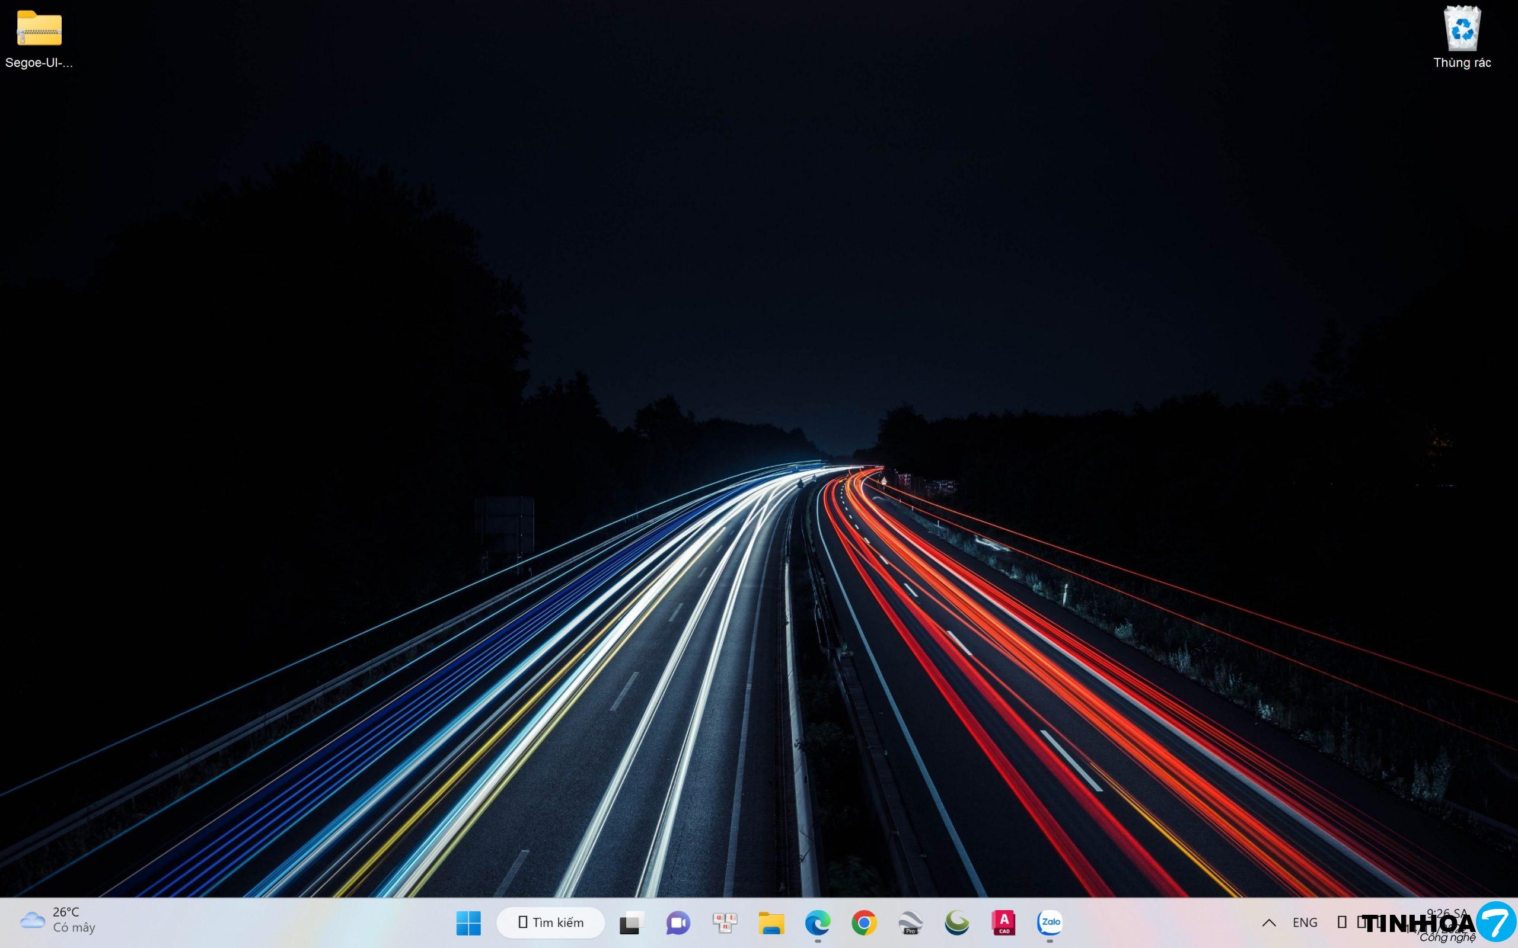Open Google Earth Pro from taskbar
Viewport: 1518px width, 948px height.
click(910, 923)
